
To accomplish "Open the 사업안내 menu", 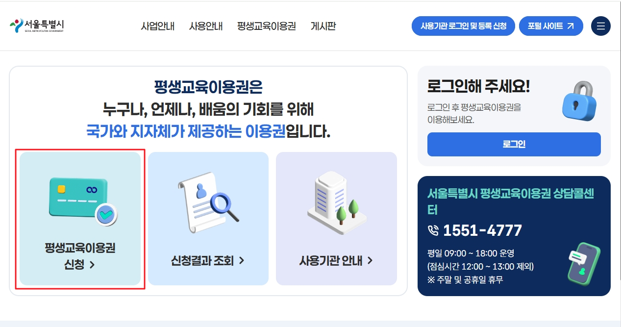I will point(157,26).
